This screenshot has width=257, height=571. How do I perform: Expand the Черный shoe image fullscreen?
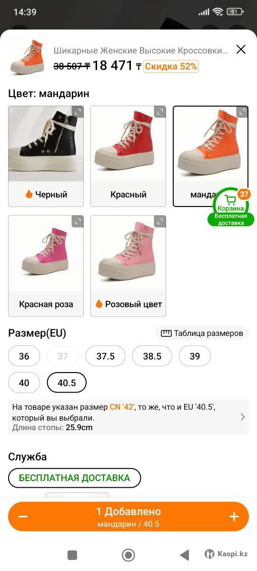tap(78, 112)
